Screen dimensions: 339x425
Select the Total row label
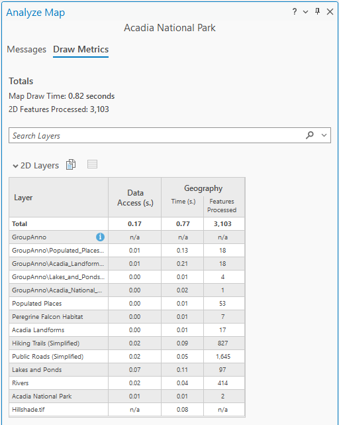coord(19,224)
